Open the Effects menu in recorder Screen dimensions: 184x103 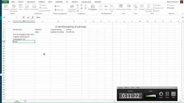tap(127, 88)
